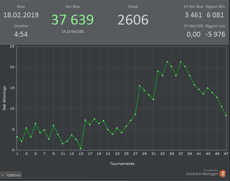Click the Net Winnings axis label
The width and height of the screenshot is (230, 181).
(x=4, y=98)
